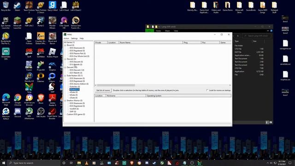Select the Counter-Strike Global Offensive icon
Viewport: 295px width, 166px height.
(x=41, y=38)
